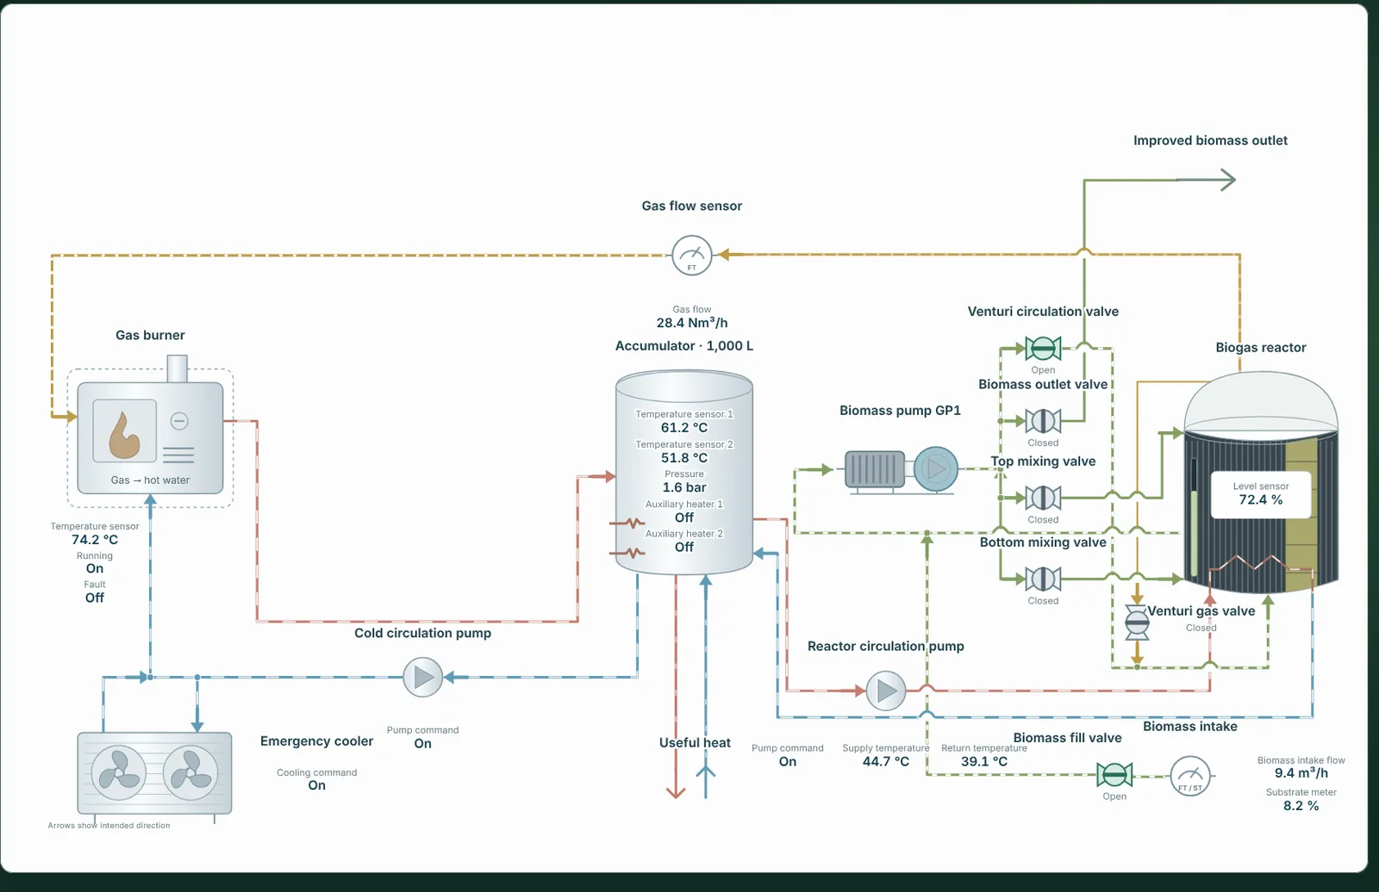Screen dimensions: 1379x892
Task: Select the Accumulator tank
Action: click(684, 473)
